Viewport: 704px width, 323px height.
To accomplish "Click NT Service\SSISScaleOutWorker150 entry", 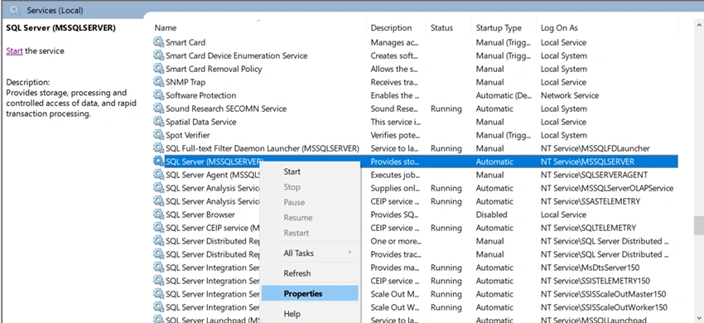I will coord(604,307).
